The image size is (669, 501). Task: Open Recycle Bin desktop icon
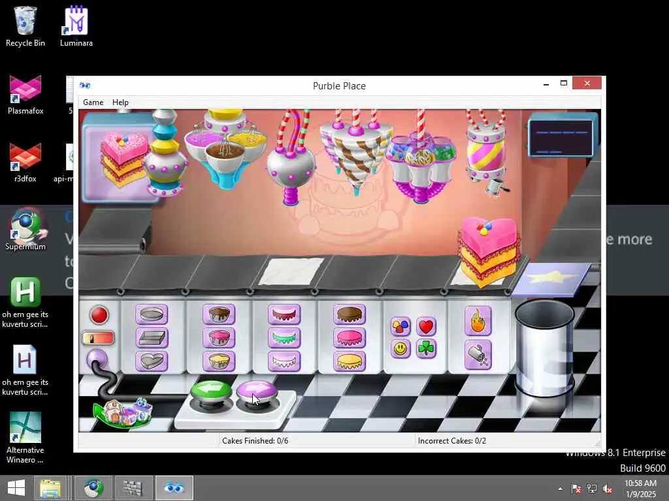[25, 26]
